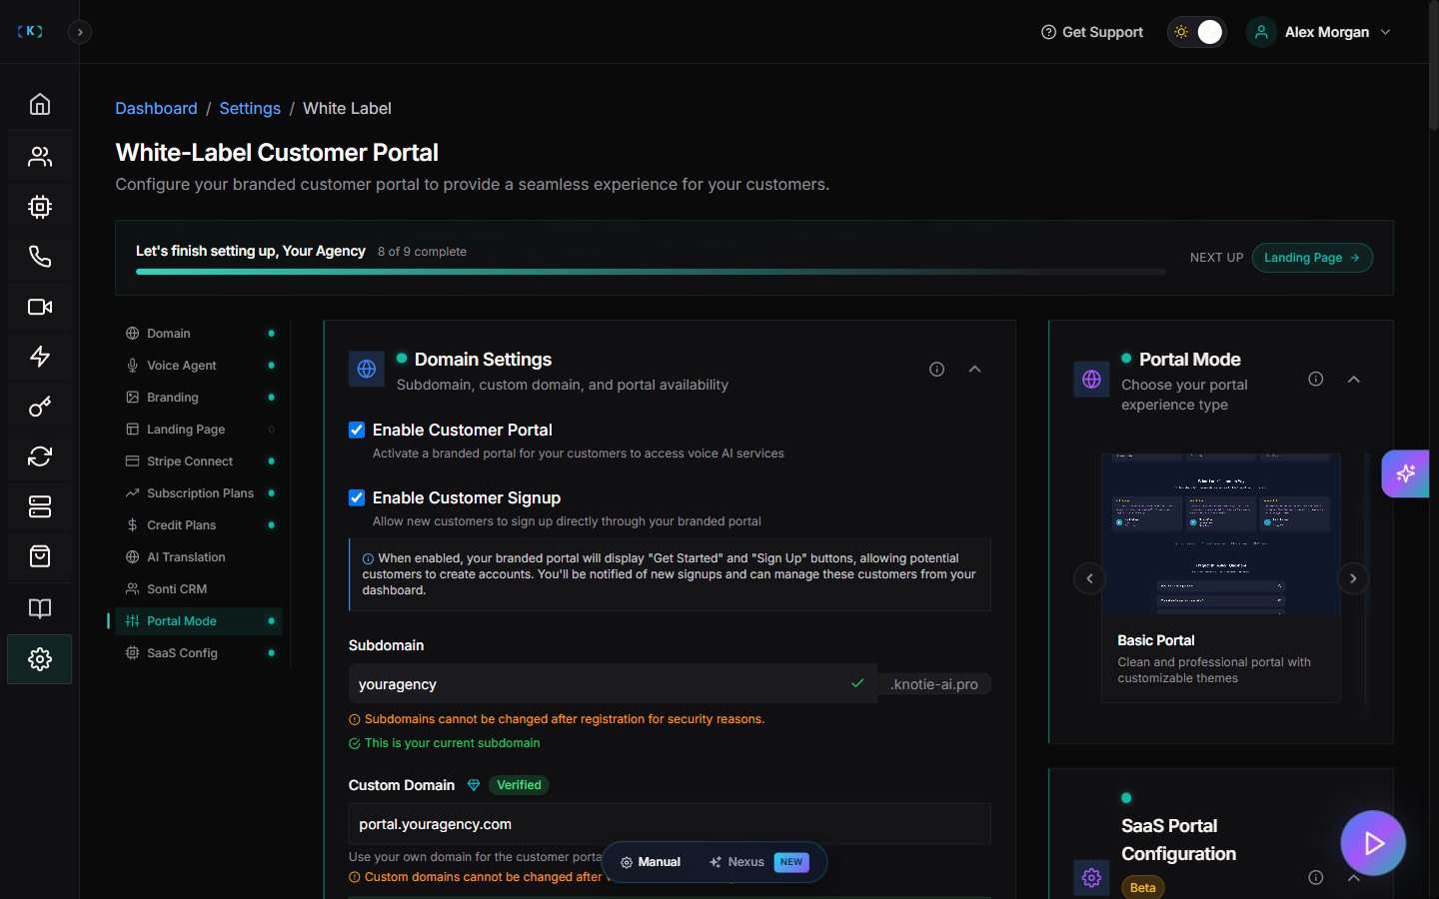Click the Dashboard breadcrumb link
Viewport: 1439px width, 899px height.
coord(156,108)
